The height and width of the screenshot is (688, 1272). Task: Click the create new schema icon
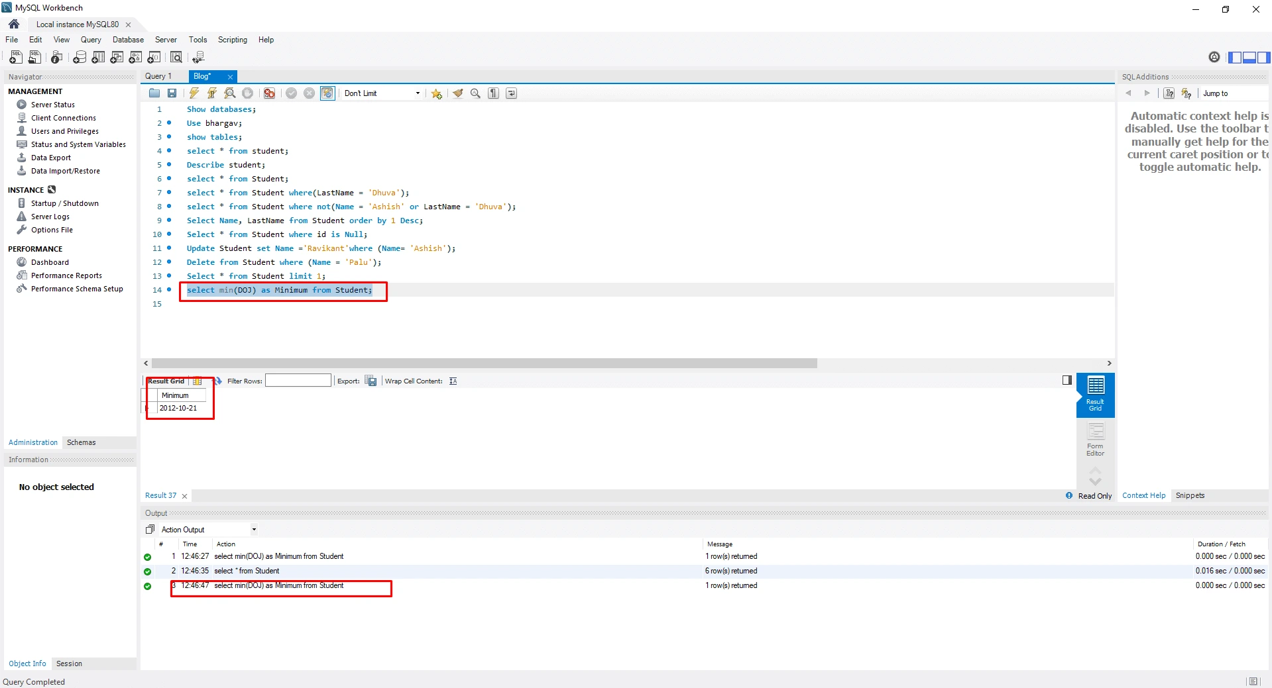click(79, 58)
